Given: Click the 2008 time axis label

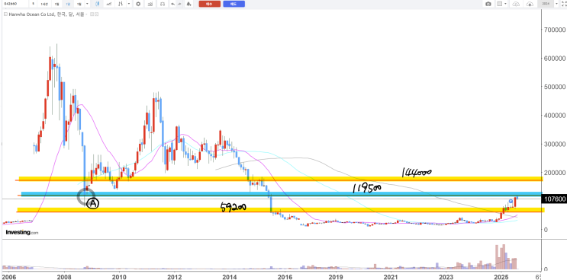Looking at the screenshot, I should click(x=64, y=276).
